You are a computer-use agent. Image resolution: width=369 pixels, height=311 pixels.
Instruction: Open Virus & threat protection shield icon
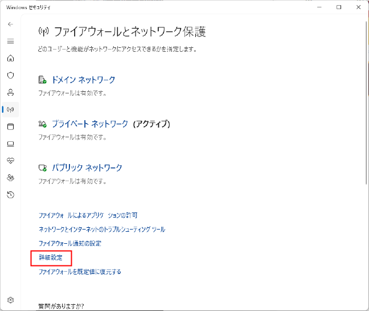coord(10,75)
